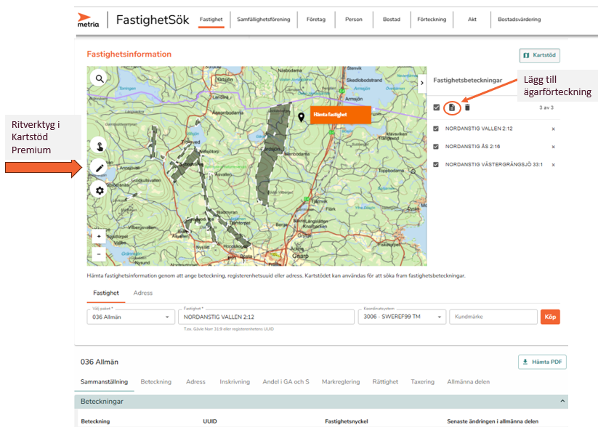The height and width of the screenshot is (430, 598).
Task: Open the Företag navigation tab
Action: click(x=316, y=20)
